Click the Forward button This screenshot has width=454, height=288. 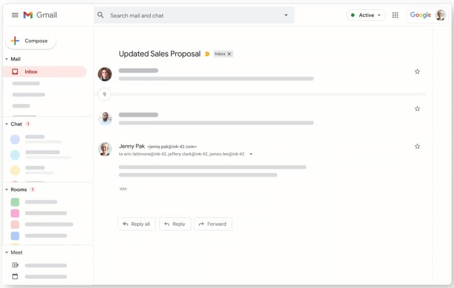213,224
